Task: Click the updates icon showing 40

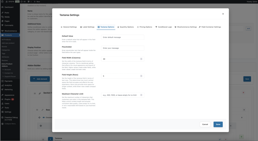Action: pyautogui.click(x=21, y=2)
